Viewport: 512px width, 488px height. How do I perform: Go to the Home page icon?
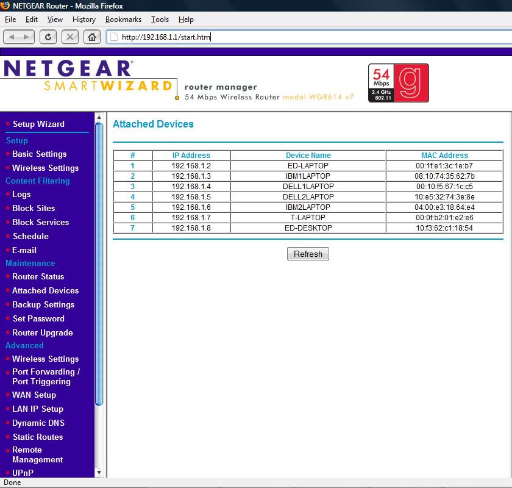click(92, 37)
